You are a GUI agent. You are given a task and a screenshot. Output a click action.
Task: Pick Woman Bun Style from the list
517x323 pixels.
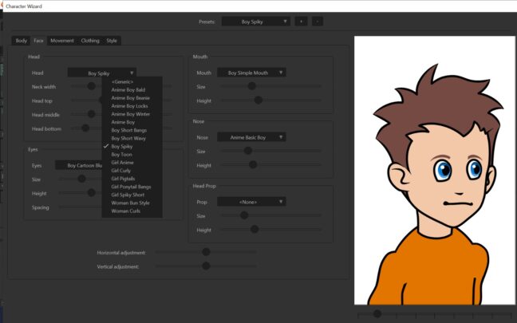tap(130, 203)
